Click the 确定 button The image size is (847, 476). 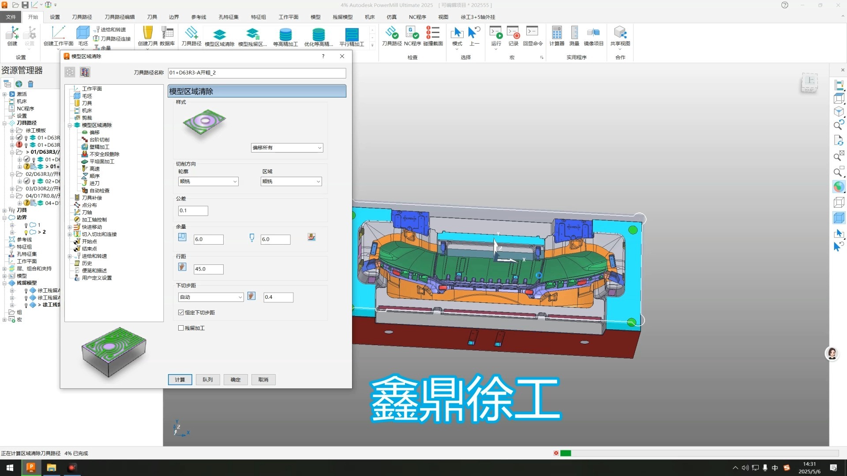coord(236,379)
